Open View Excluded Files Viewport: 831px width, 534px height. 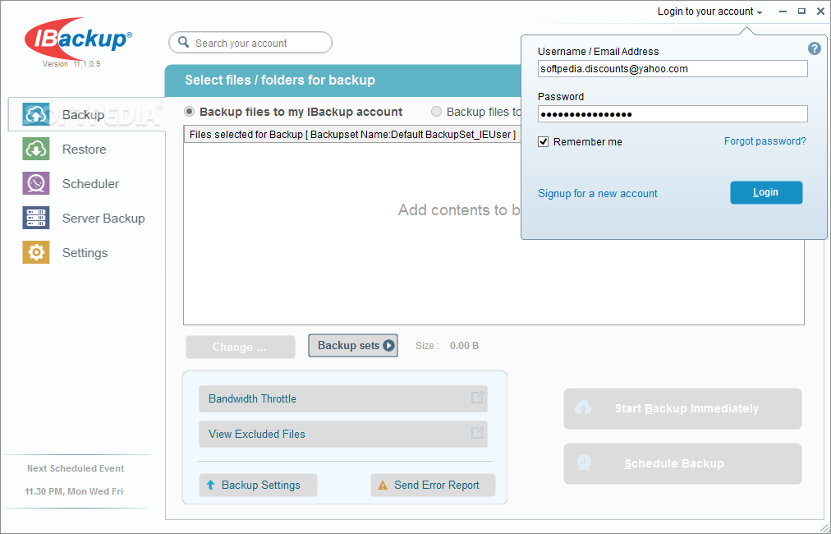tap(343, 434)
